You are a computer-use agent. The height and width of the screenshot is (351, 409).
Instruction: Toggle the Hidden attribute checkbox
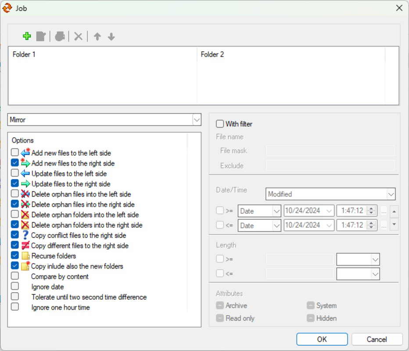pyautogui.click(x=310, y=318)
